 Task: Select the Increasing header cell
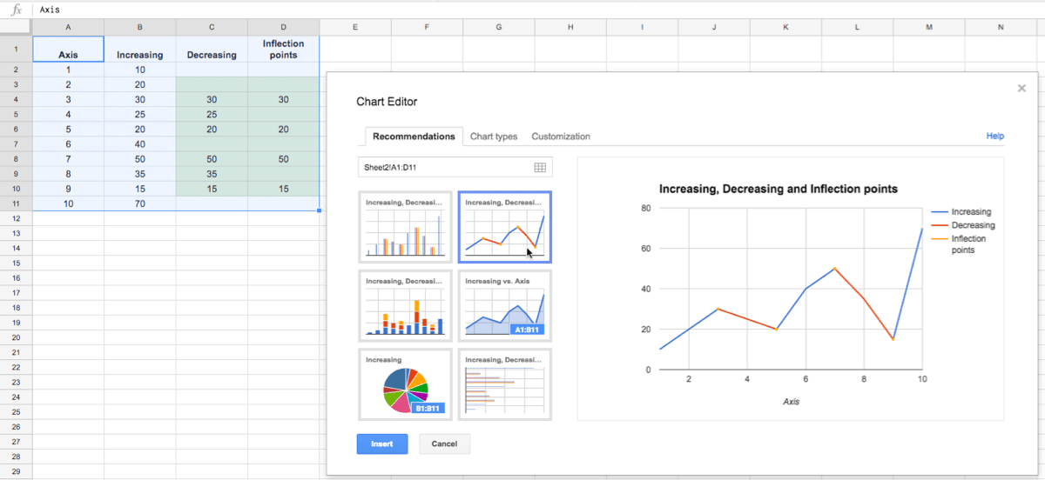(139, 49)
